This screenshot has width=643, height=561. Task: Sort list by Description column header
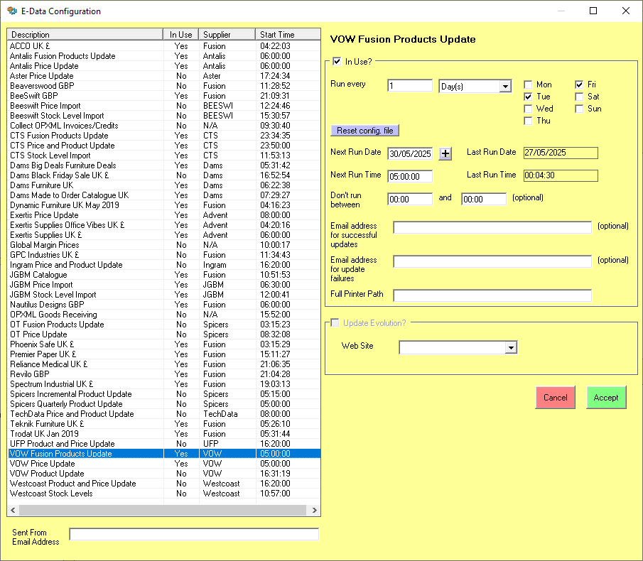click(85, 34)
